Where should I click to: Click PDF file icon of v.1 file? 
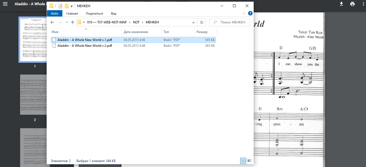[x=54, y=40]
